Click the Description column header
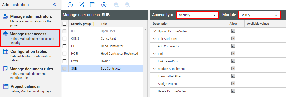Screen dimensions: 286x97 (x=186, y=24)
